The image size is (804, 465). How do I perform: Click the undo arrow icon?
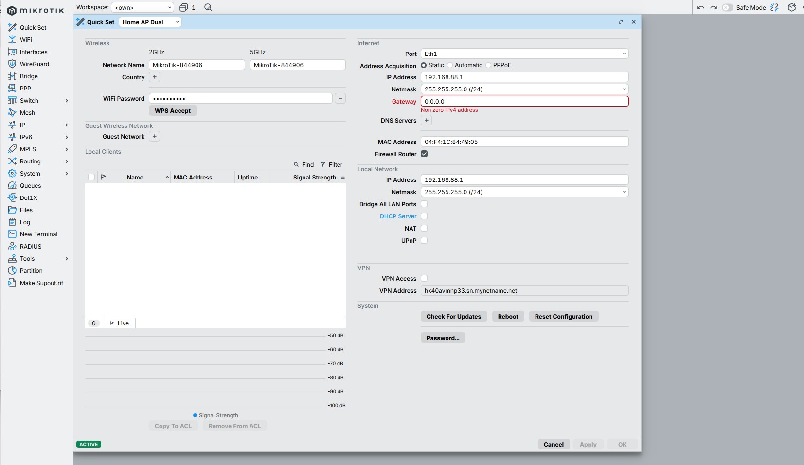pos(700,7)
